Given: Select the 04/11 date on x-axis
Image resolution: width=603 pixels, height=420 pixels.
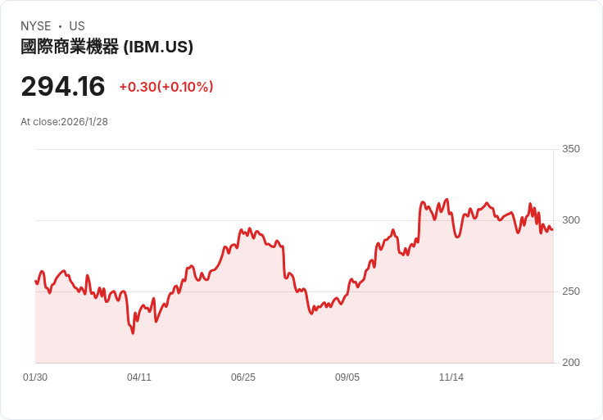Looking at the screenshot, I should [139, 377].
